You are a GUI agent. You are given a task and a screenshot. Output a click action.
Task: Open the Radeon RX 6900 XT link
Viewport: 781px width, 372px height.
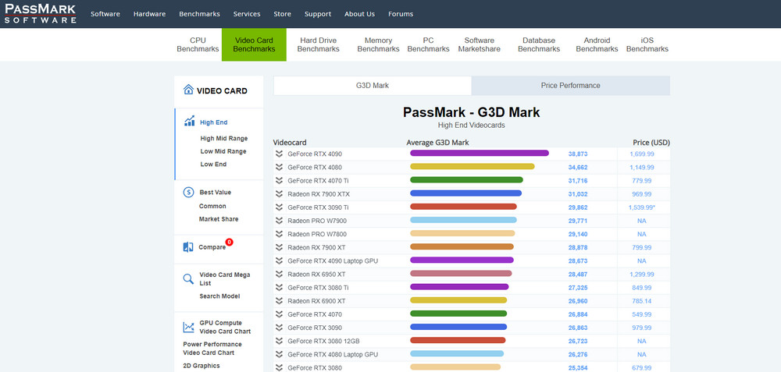[x=316, y=301]
